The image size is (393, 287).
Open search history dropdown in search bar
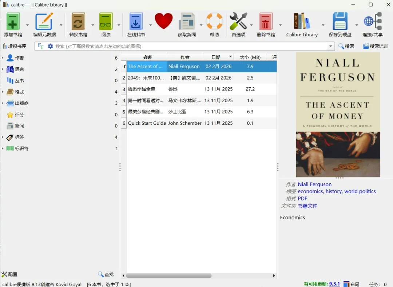[x=331, y=46]
